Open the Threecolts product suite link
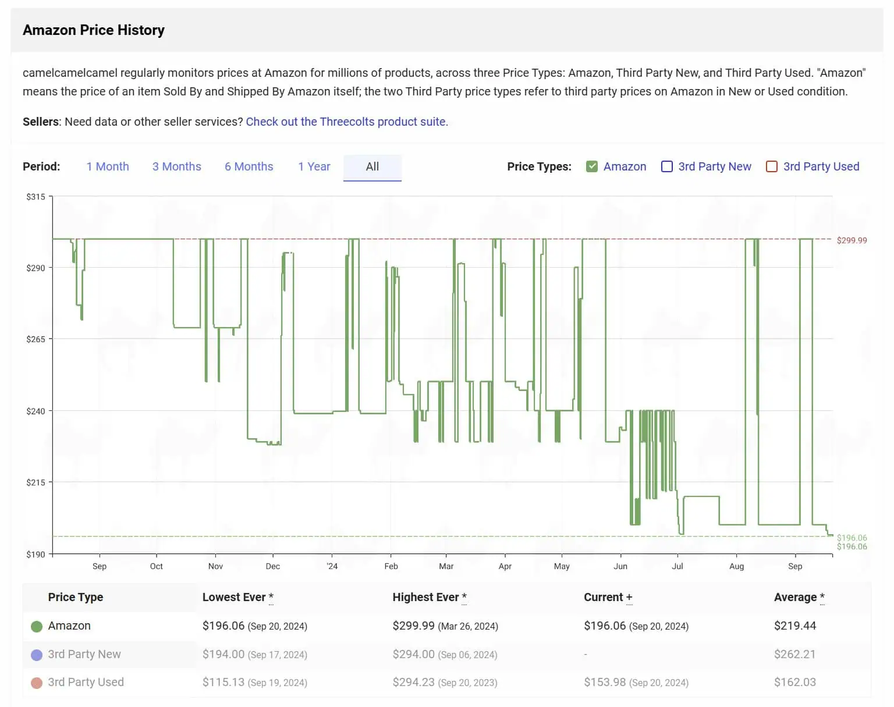 tap(347, 122)
